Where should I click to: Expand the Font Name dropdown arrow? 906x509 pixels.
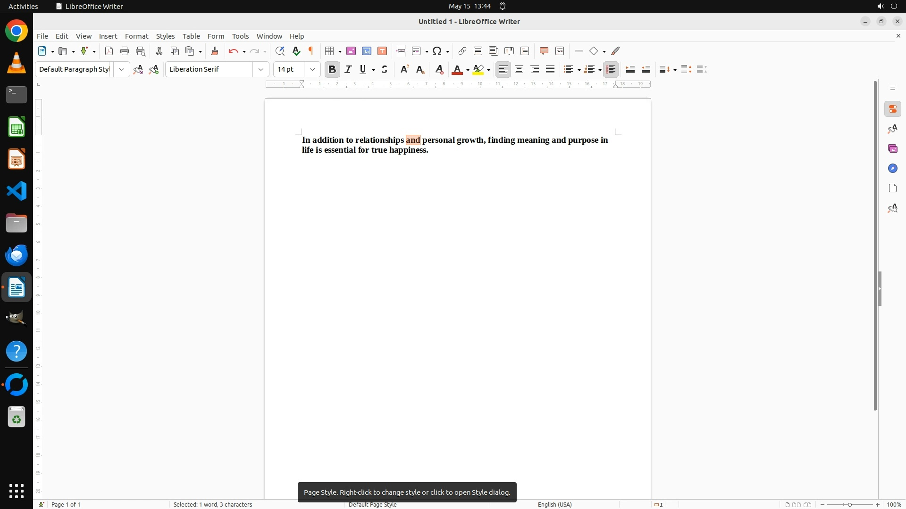click(261, 69)
